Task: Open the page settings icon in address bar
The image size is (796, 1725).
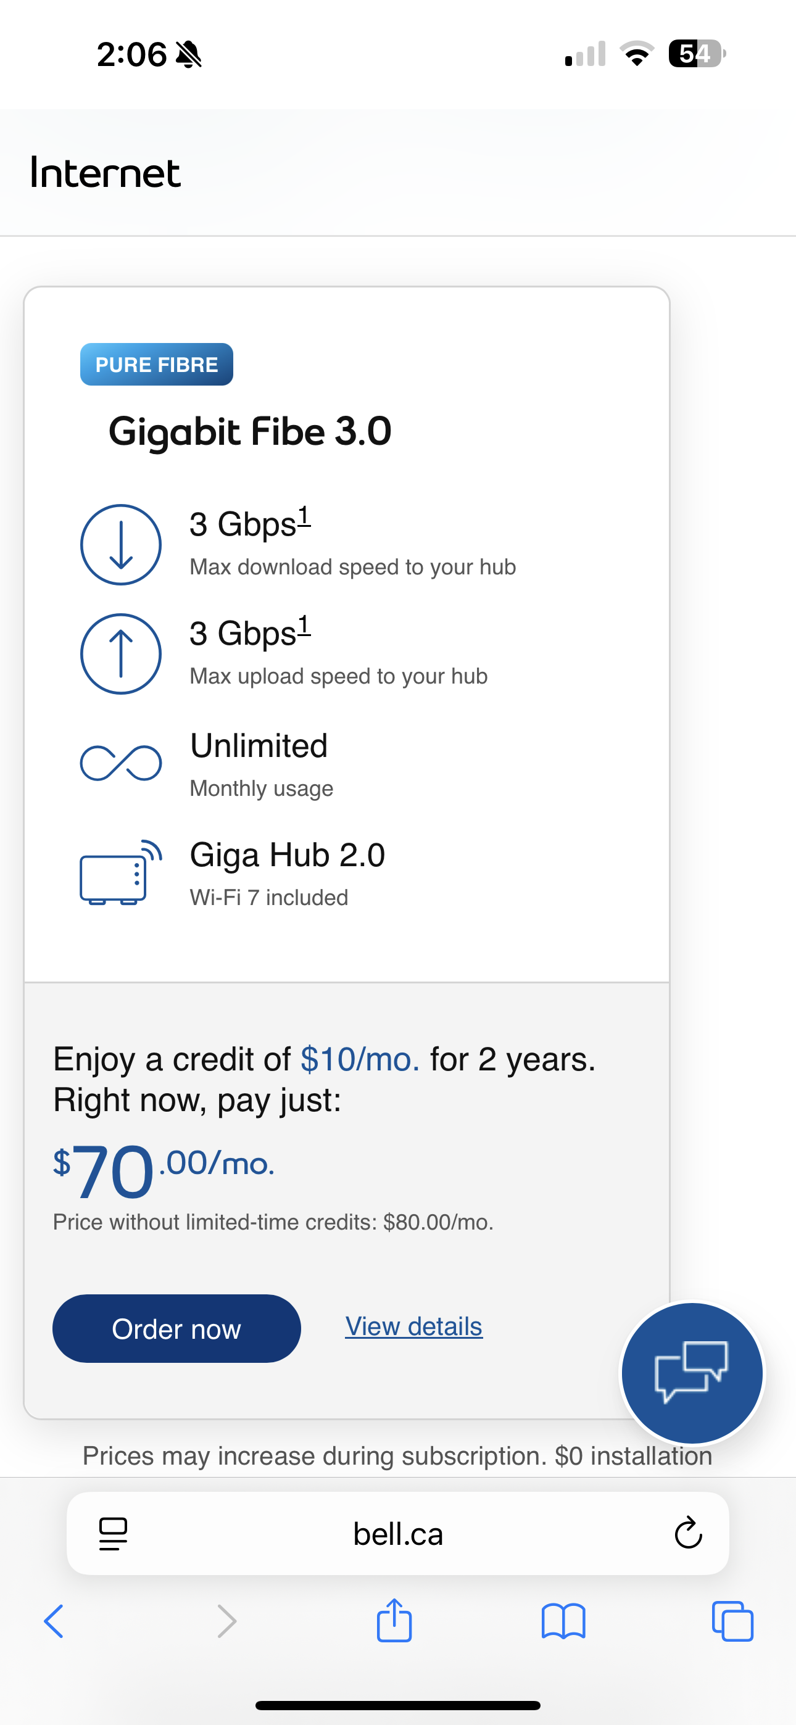Action: click(114, 1534)
